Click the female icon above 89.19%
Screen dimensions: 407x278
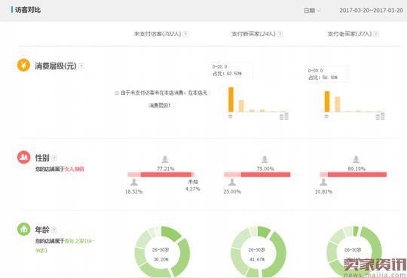(356, 159)
